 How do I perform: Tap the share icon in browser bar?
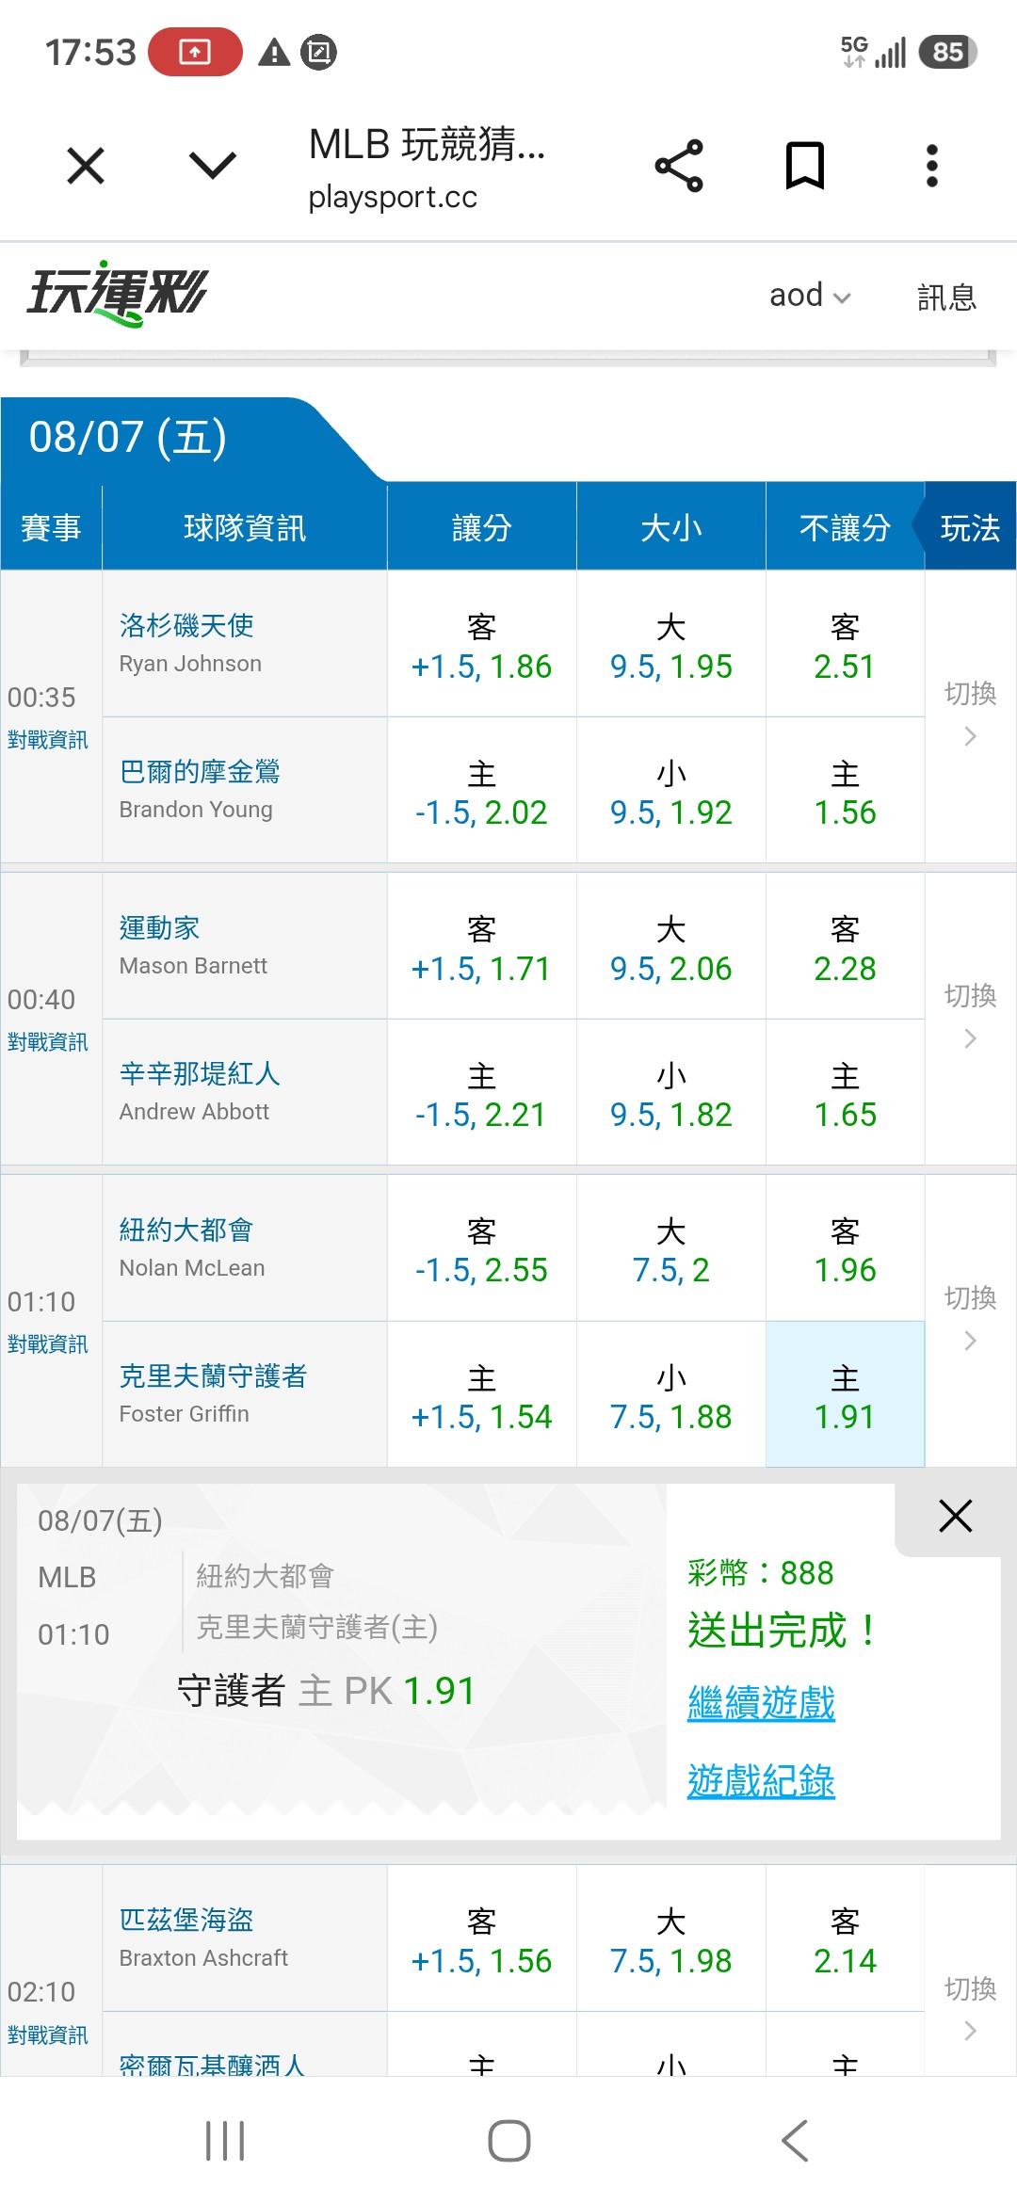pos(679,166)
